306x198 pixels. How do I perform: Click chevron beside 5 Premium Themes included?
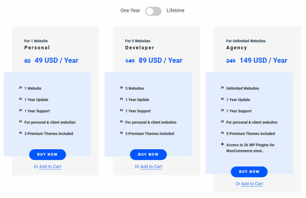pyautogui.click(x=222, y=133)
